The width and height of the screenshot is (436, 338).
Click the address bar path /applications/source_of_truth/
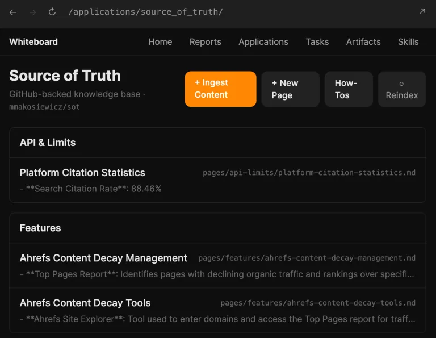point(145,12)
